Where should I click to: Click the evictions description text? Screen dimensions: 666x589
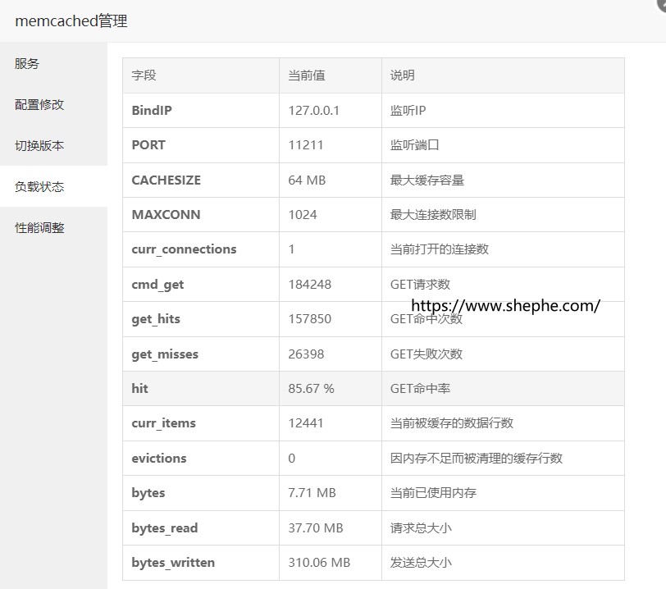(476, 459)
